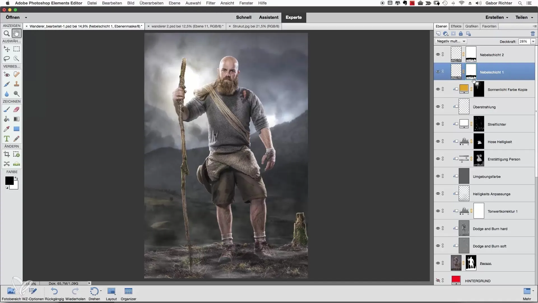Select the Quick Selection tool
The width and height of the screenshot is (538, 303).
click(17, 59)
